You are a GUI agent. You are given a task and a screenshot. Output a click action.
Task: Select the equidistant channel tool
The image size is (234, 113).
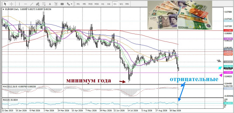[38, 4]
